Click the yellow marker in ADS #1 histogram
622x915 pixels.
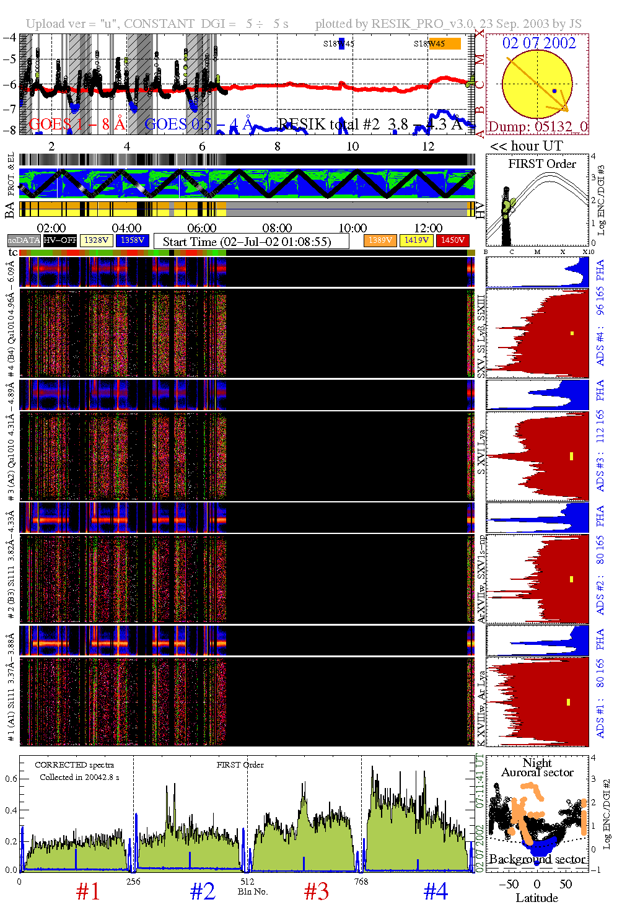[x=568, y=702]
